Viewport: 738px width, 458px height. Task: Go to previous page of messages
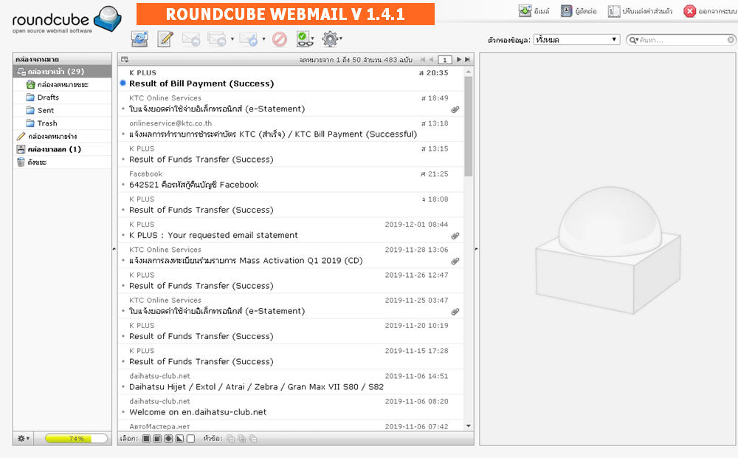click(x=431, y=59)
